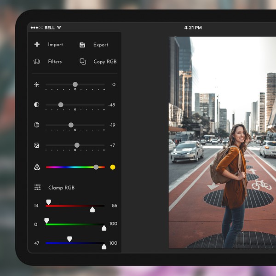
Task: Click the plus icon next to Import
Action: click(x=37, y=45)
